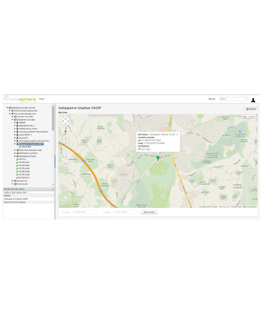
Task: Switch the map to Satellite view
Action: pos(252,117)
